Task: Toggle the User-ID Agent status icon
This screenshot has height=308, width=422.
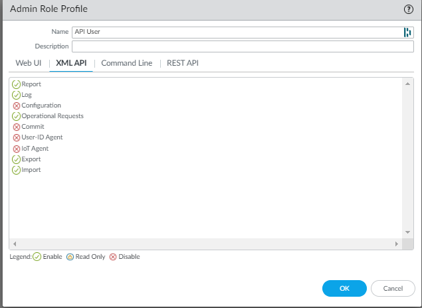Action: point(17,137)
